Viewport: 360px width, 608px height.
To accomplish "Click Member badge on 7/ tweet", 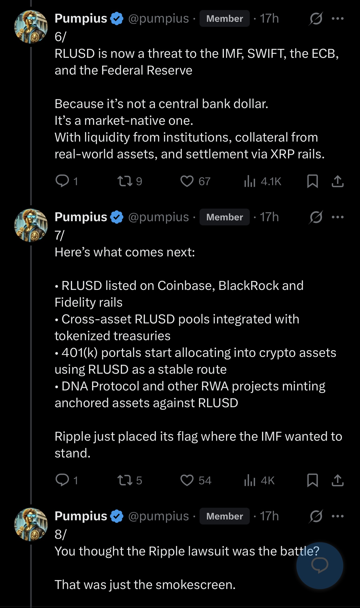I will [225, 217].
